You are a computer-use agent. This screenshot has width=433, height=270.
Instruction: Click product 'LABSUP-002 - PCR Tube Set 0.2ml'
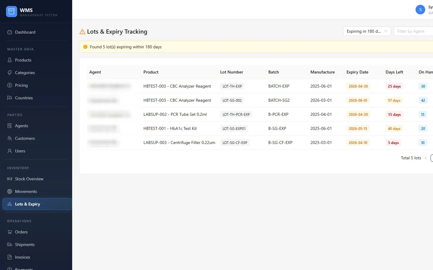coord(175,115)
